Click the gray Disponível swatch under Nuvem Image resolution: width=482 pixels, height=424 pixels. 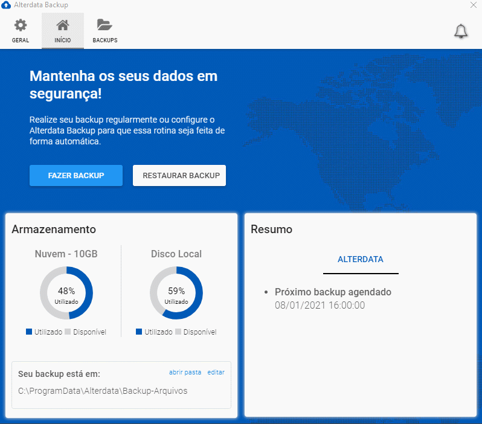(x=68, y=332)
